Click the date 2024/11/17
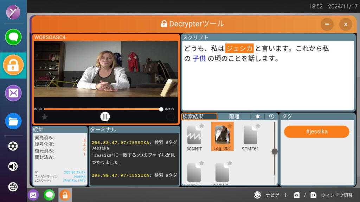This screenshot has height=202, width=360. (342, 6)
